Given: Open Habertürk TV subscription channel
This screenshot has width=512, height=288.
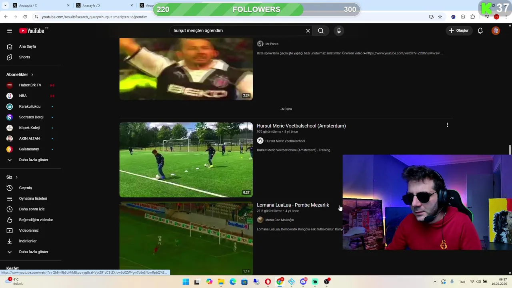Looking at the screenshot, I should [x=30, y=85].
